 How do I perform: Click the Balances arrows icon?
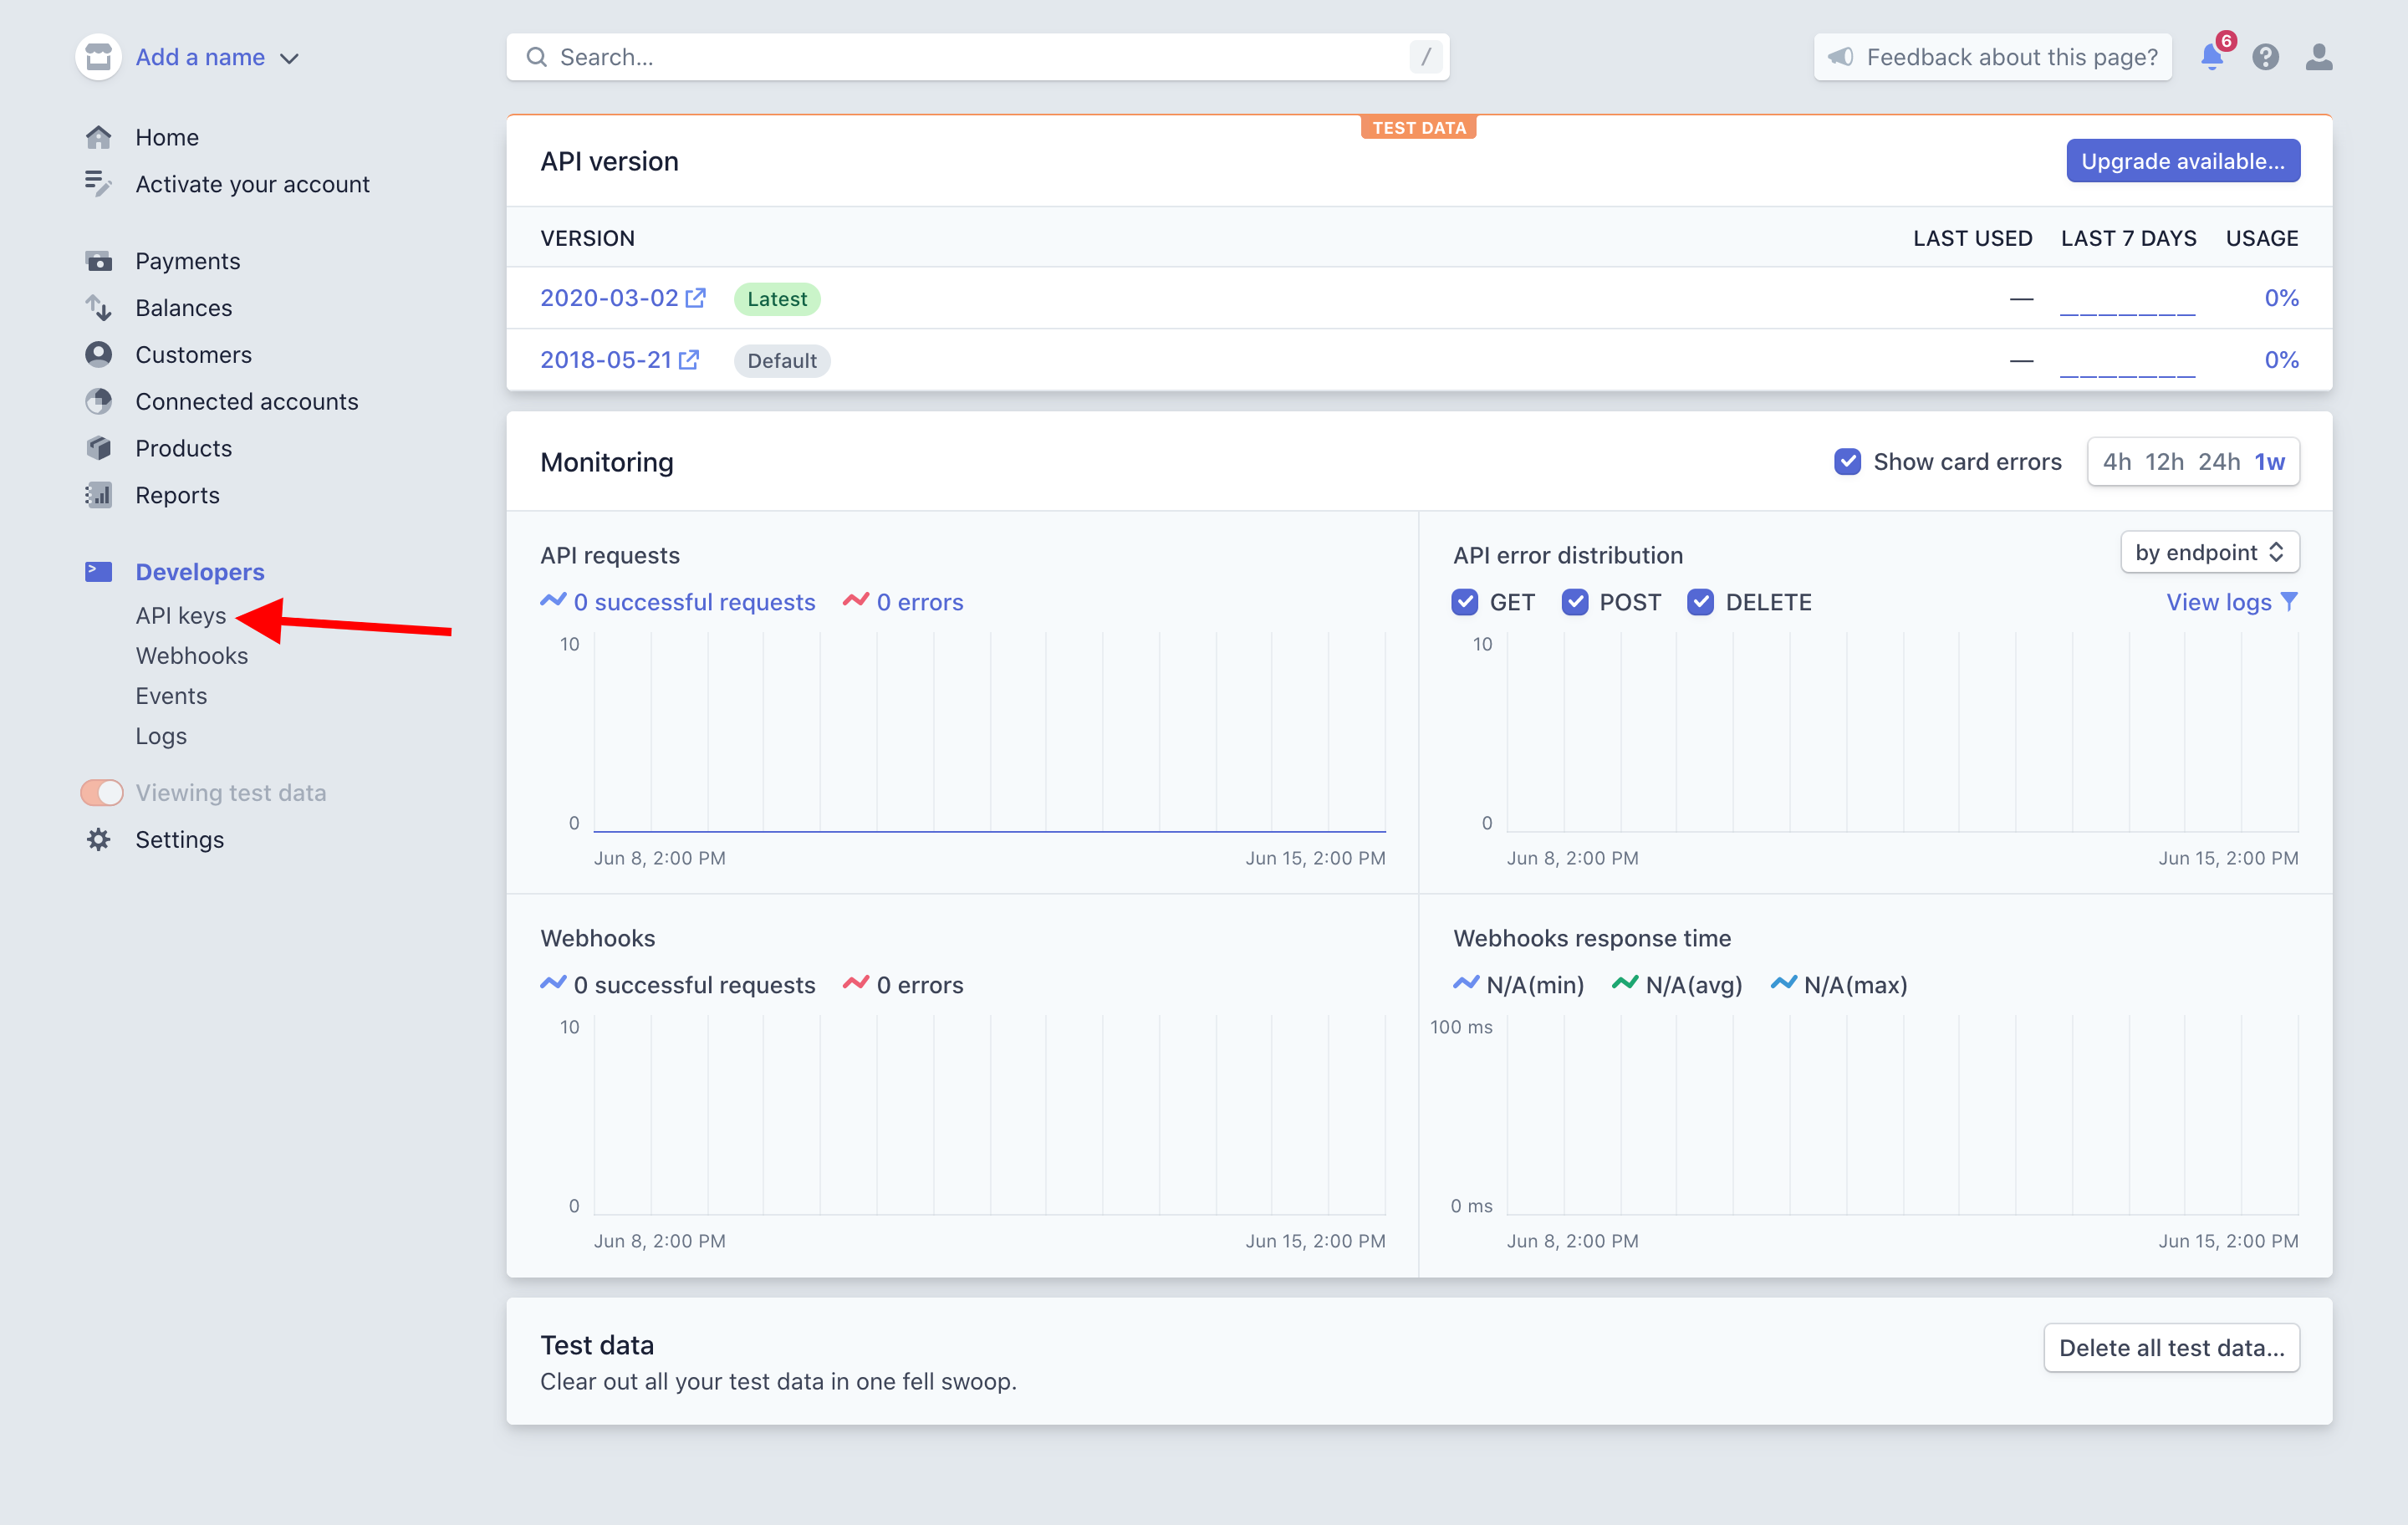point(98,308)
